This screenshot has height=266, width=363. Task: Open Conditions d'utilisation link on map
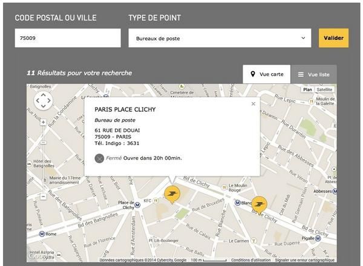coord(251,261)
